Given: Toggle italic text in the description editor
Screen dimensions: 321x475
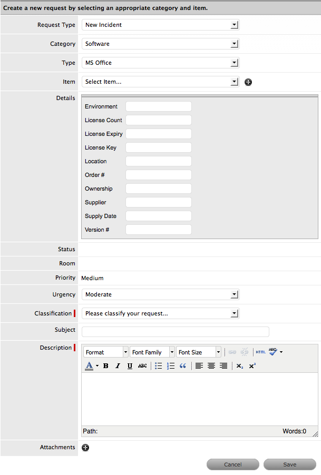Looking at the screenshot, I should click(118, 366).
